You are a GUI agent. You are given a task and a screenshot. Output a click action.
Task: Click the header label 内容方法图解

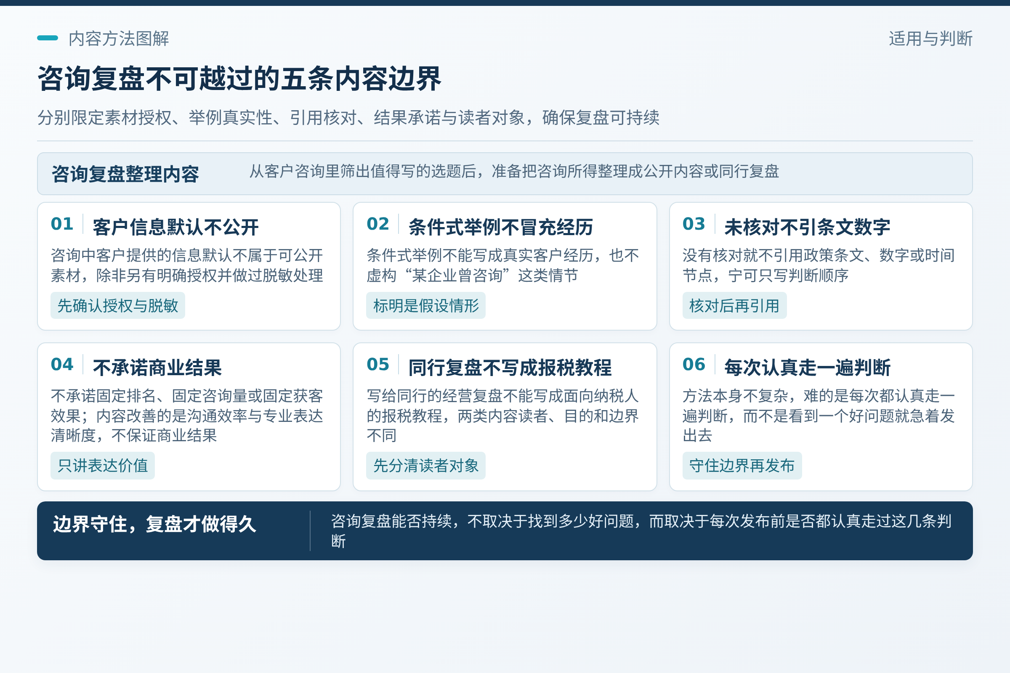pyautogui.click(x=119, y=39)
